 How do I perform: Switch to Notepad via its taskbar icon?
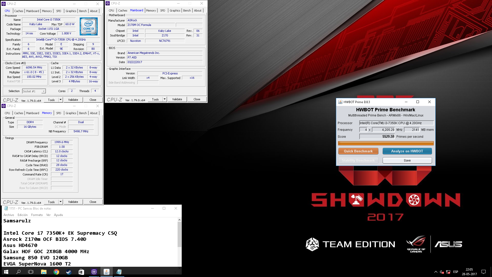(x=119, y=272)
